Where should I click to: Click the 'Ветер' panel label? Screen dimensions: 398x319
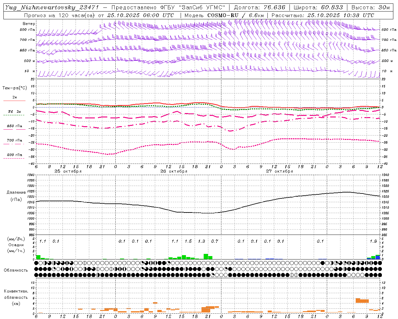(29, 24)
